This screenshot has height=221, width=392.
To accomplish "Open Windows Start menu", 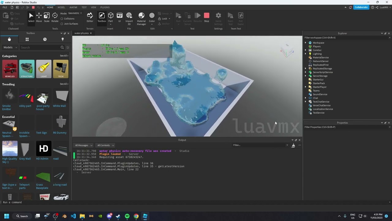I will (6, 216).
